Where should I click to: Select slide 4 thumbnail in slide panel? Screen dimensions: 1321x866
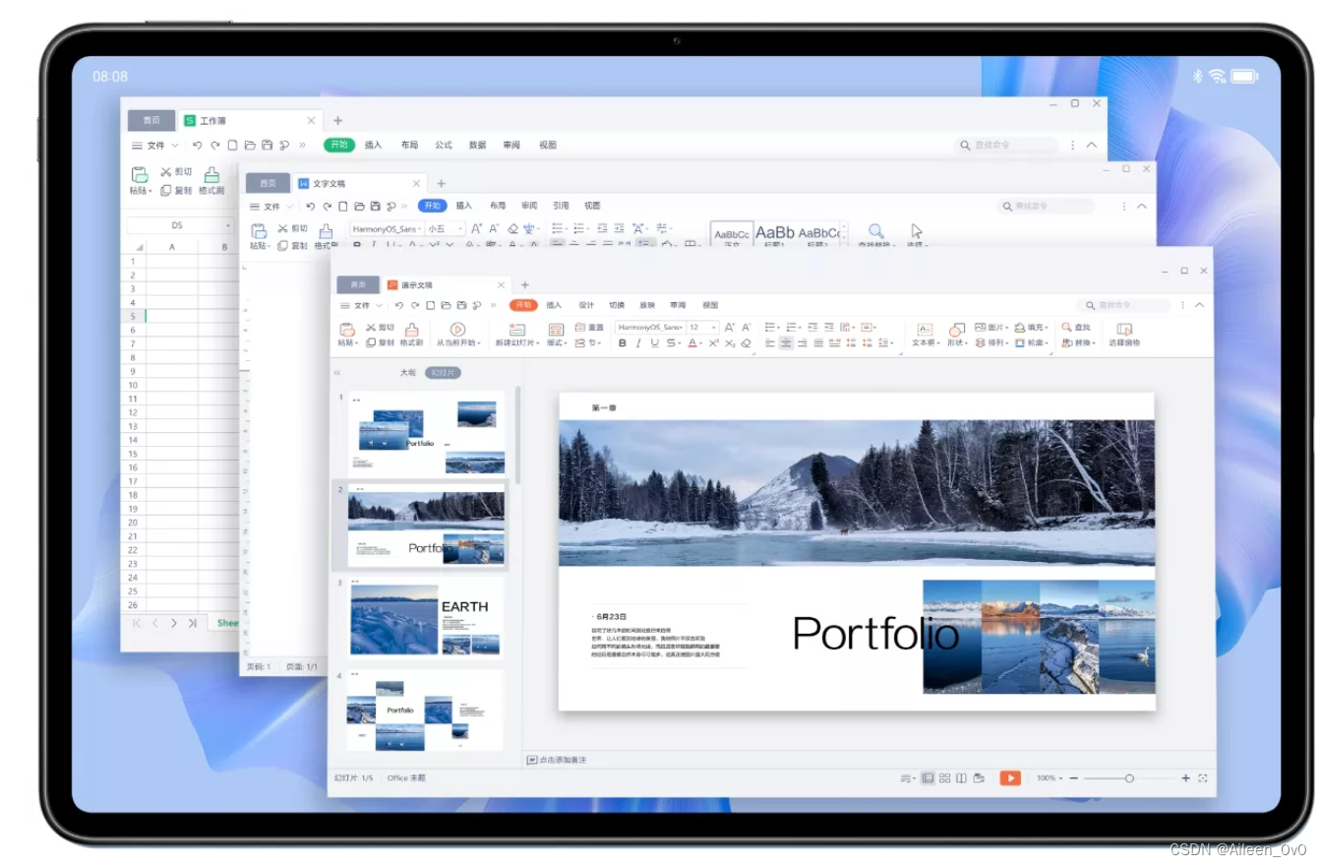point(426,711)
